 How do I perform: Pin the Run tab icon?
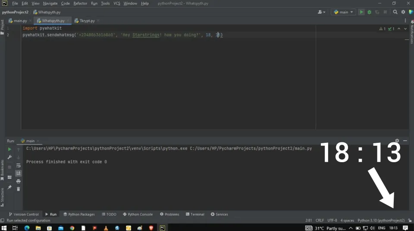[x=9, y=187]
